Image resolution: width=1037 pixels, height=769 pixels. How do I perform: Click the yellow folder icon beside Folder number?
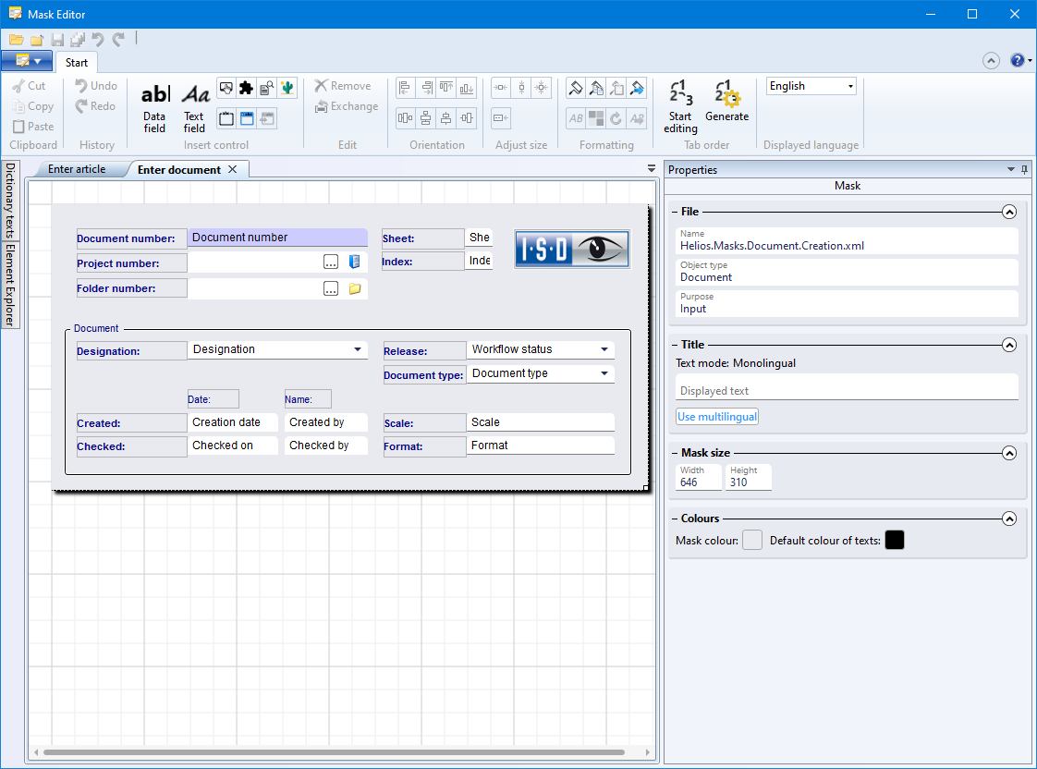click(354, 288)
